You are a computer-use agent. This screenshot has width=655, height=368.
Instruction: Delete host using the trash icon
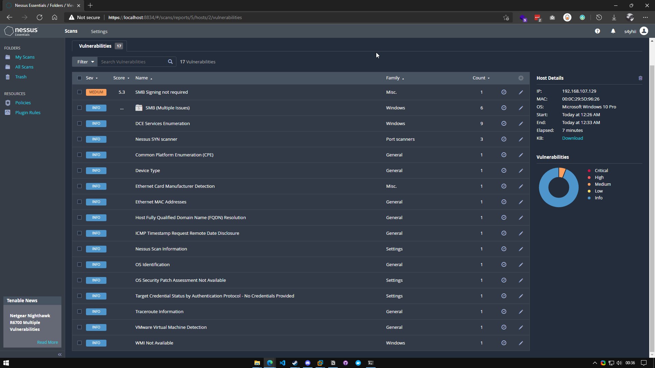click(x=640, y=78)
